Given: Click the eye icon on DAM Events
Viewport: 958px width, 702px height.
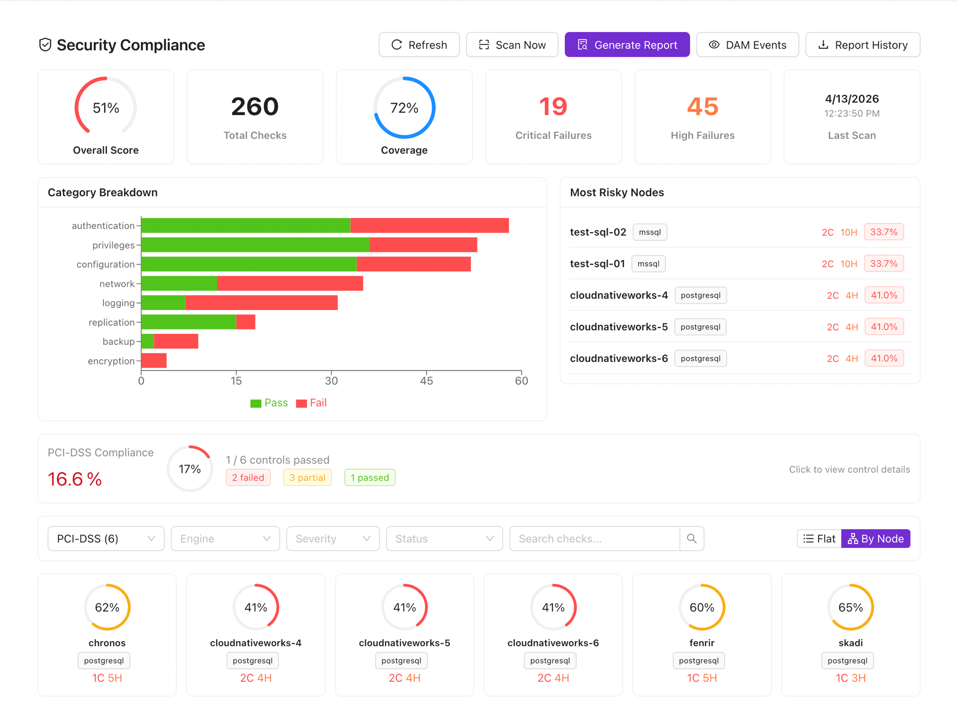Looking at the screenshot, I should [x=714, y=45].
